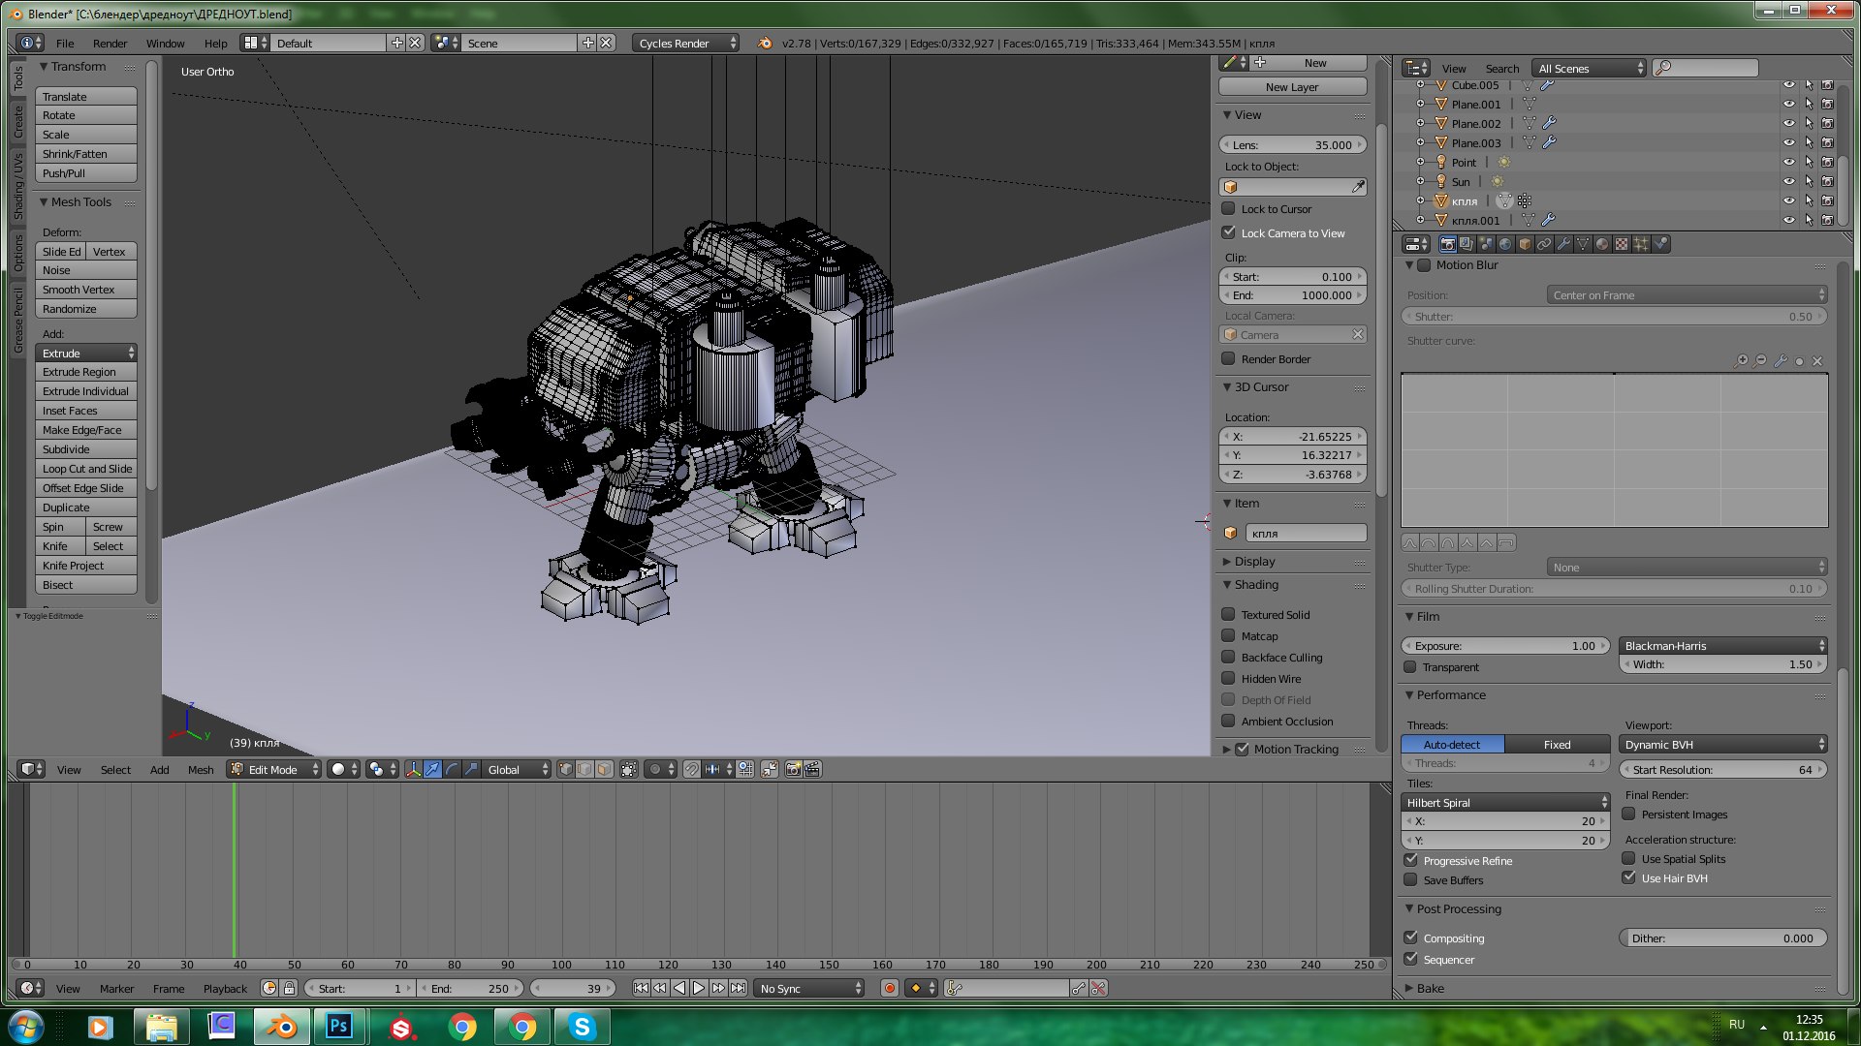Open the Blackman-Harris filter dropdown
The image size is (1861, 1046).
(x=1723, y=645)
